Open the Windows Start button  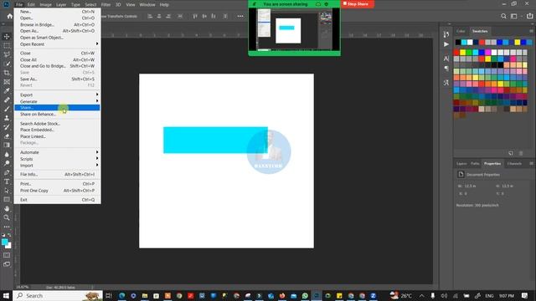6,295
